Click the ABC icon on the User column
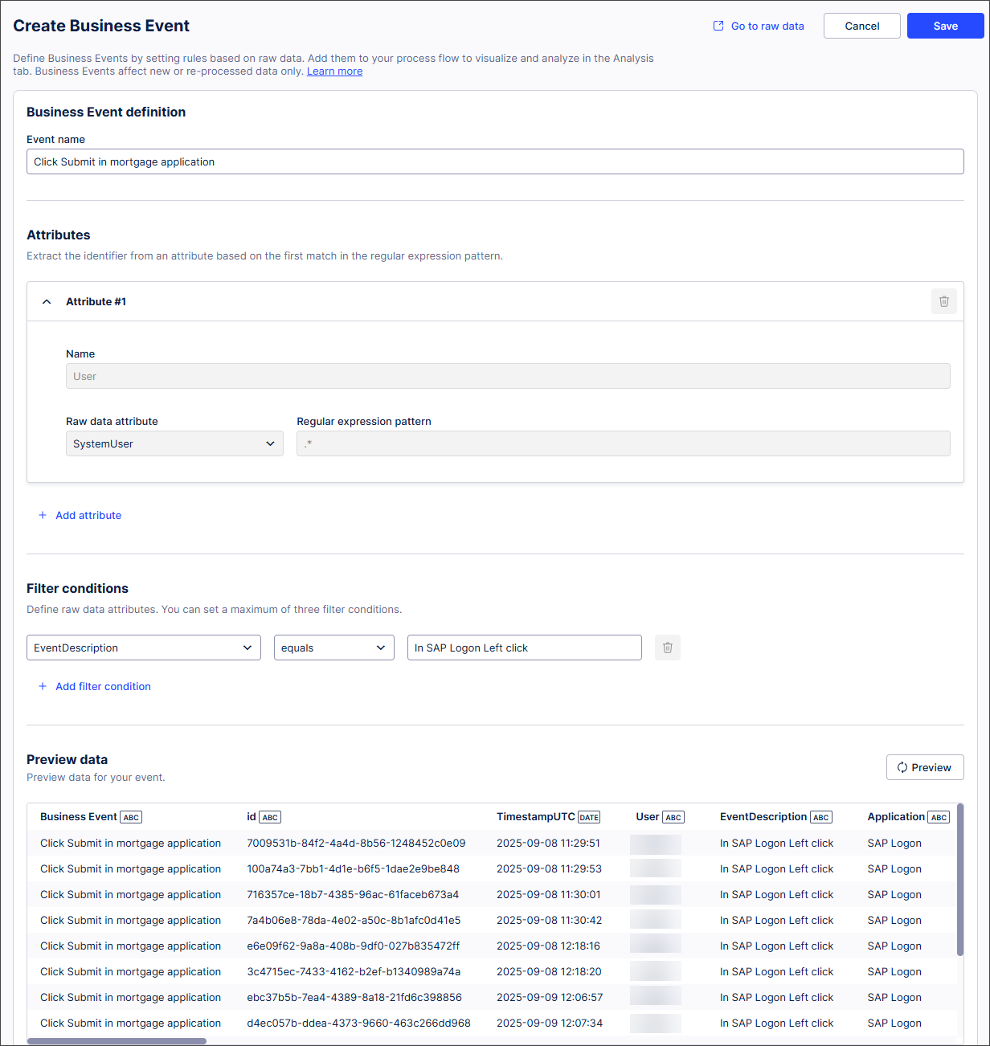 point(673,816)
